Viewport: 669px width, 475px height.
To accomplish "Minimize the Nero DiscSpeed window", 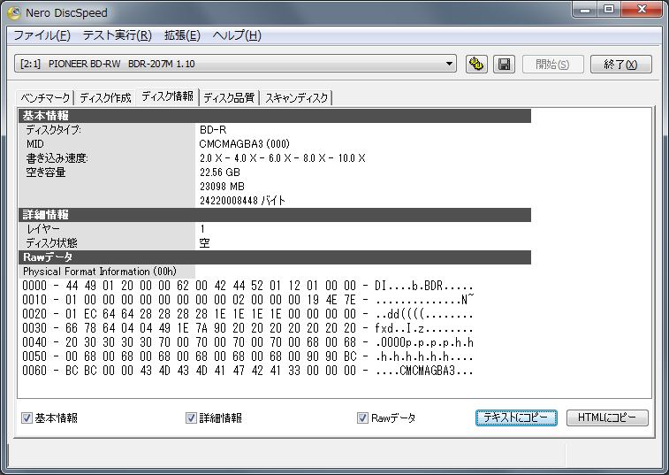I will tap(584, 10).
